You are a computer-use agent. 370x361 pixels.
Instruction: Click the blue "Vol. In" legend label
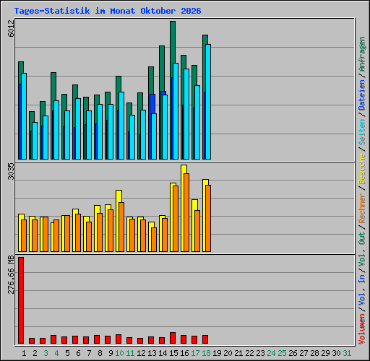coord(362,290)
